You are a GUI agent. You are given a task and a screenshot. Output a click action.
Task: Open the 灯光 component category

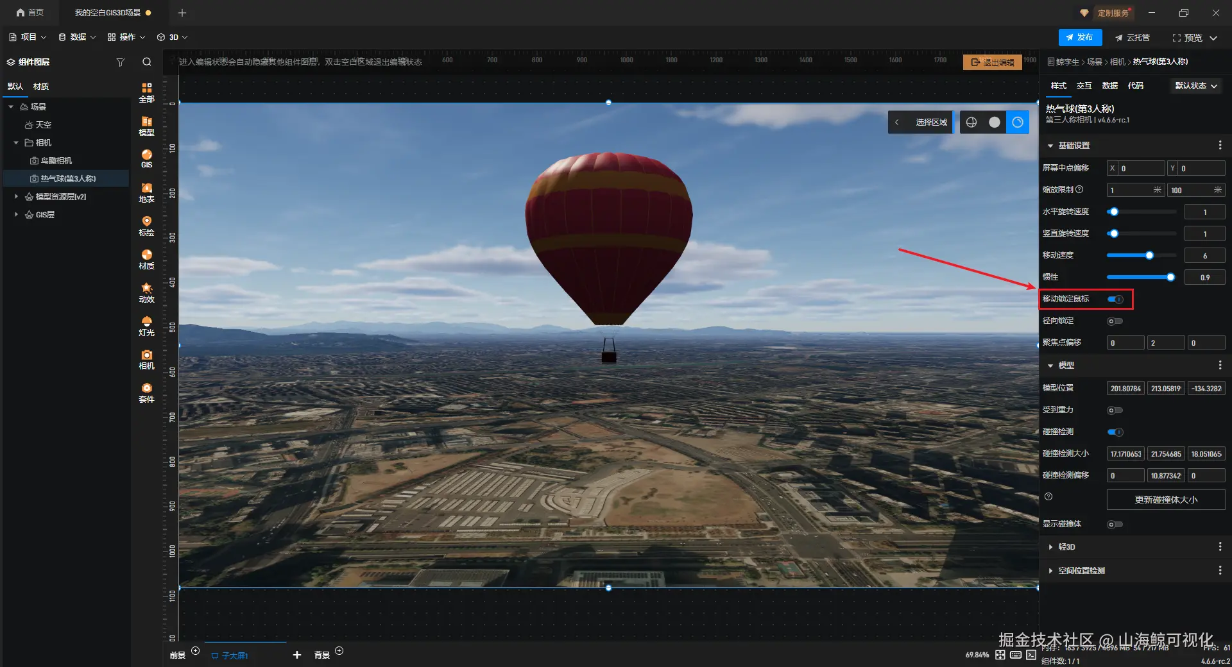(147, 326)
